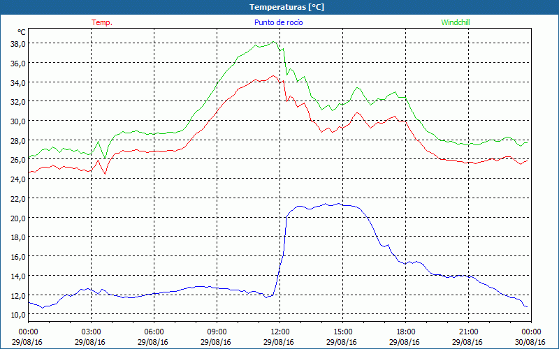The width and height of the screenshot is (559, 349).
Task: Click the 12:00 time axis label
Action: click(280, 332)
